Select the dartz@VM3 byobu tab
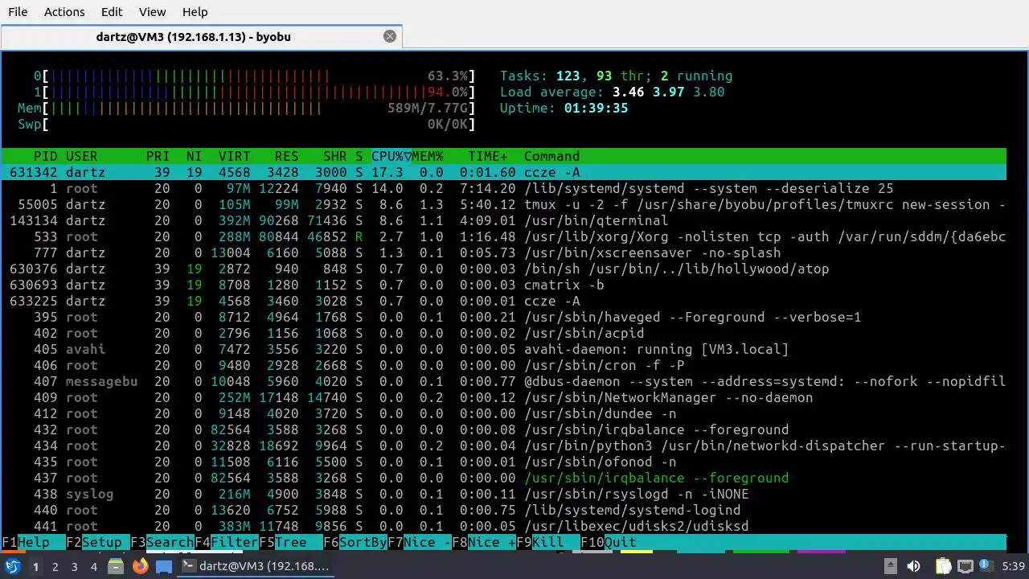Screen dimensions: 1029x579 pyautogui.click(x=201, y=36)
